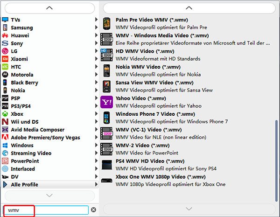Click the LG logo icon
Screen dimensions: 280x217
pyautogui.click(x=5, y=51)
